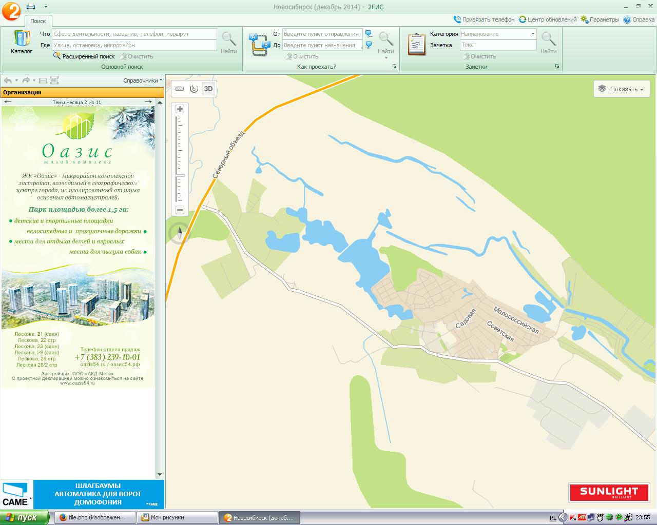Click the route A-to-B icon
The width and height of the screenshot is (657, 525).
(x=259, y=45)
